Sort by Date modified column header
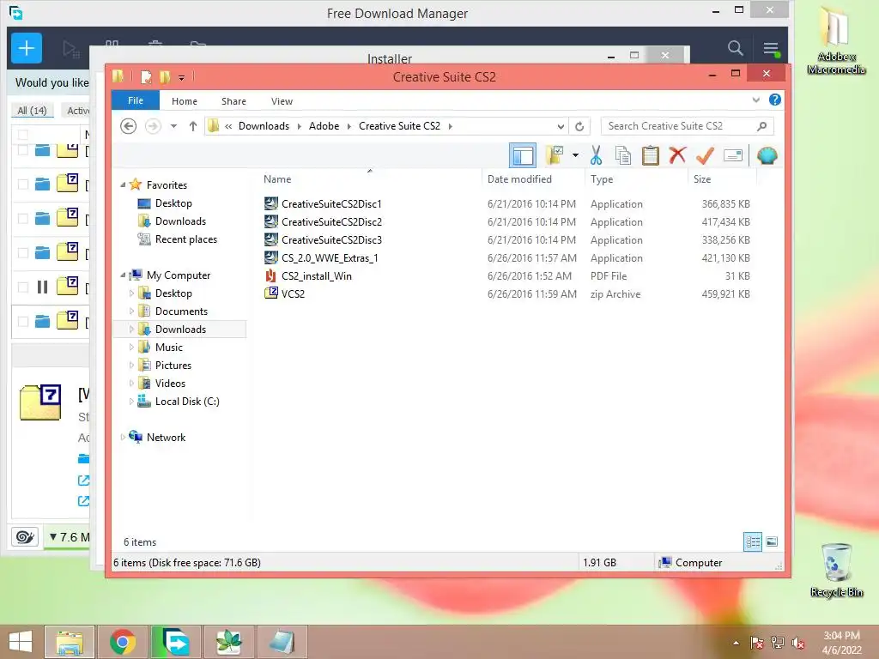Screen dimensions: 879x659 (533, 178)
